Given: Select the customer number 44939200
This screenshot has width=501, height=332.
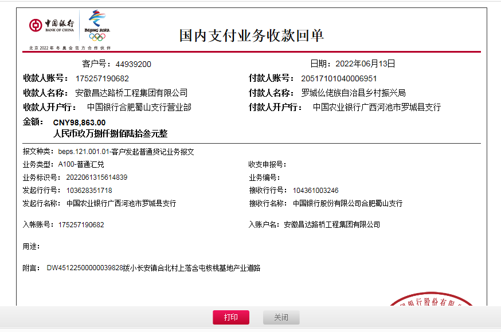Looking at the screenshot, I should [x=133, y=64].
